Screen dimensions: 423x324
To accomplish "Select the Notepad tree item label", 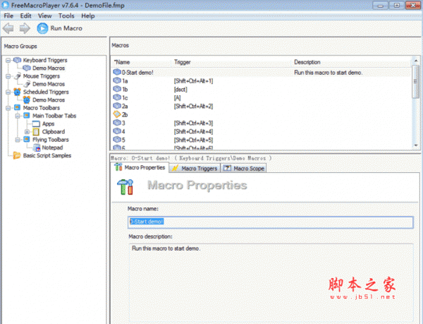I will (52, 148).
